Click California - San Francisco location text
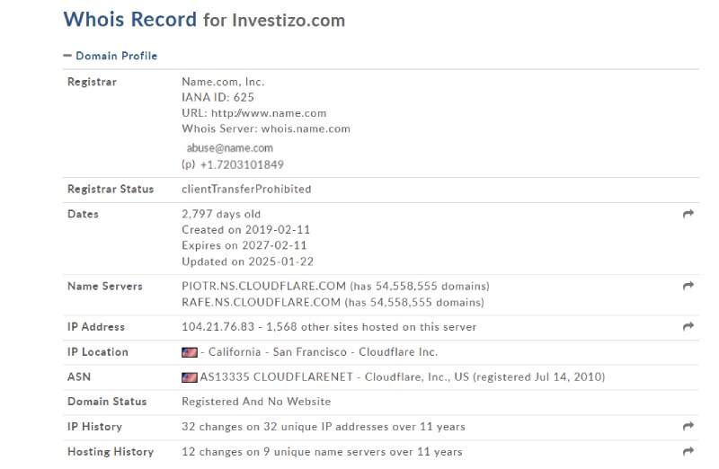The height and width of the screenshot is (469, 719). [x=278, y=352]
